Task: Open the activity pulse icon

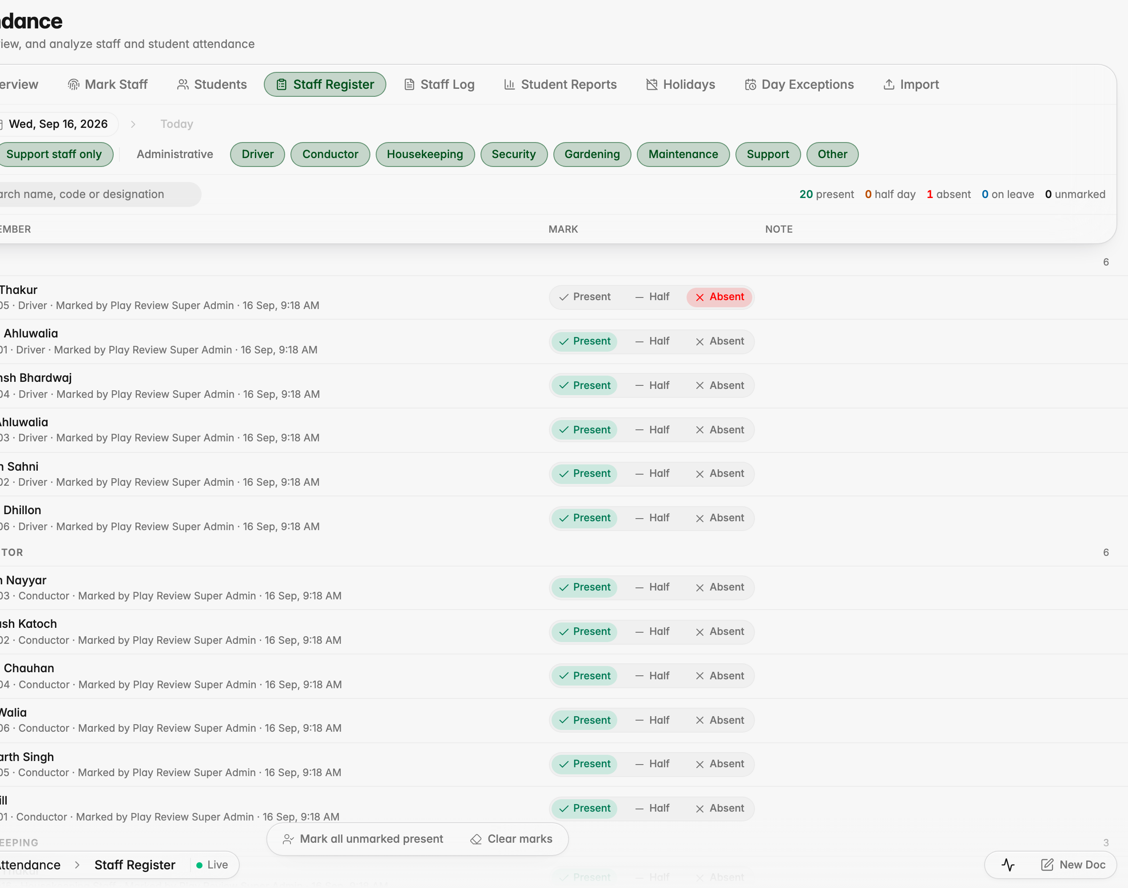Action: point(1008,864)
